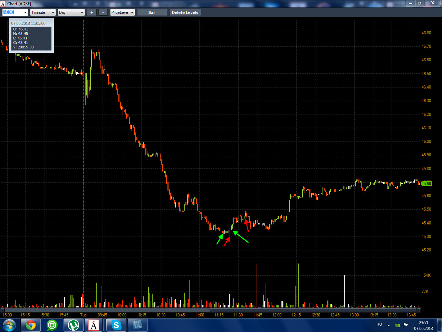This screenshot has height=332, width=442.
Task: Open Skype from the taskbar
Action: pyautogui.click(x=116, y=325)
